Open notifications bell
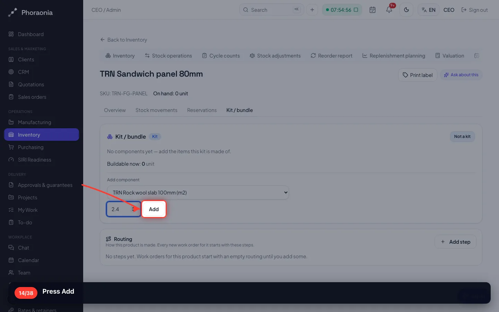The image size is (499, 312). pyautogui.click(x=389, y=10)
